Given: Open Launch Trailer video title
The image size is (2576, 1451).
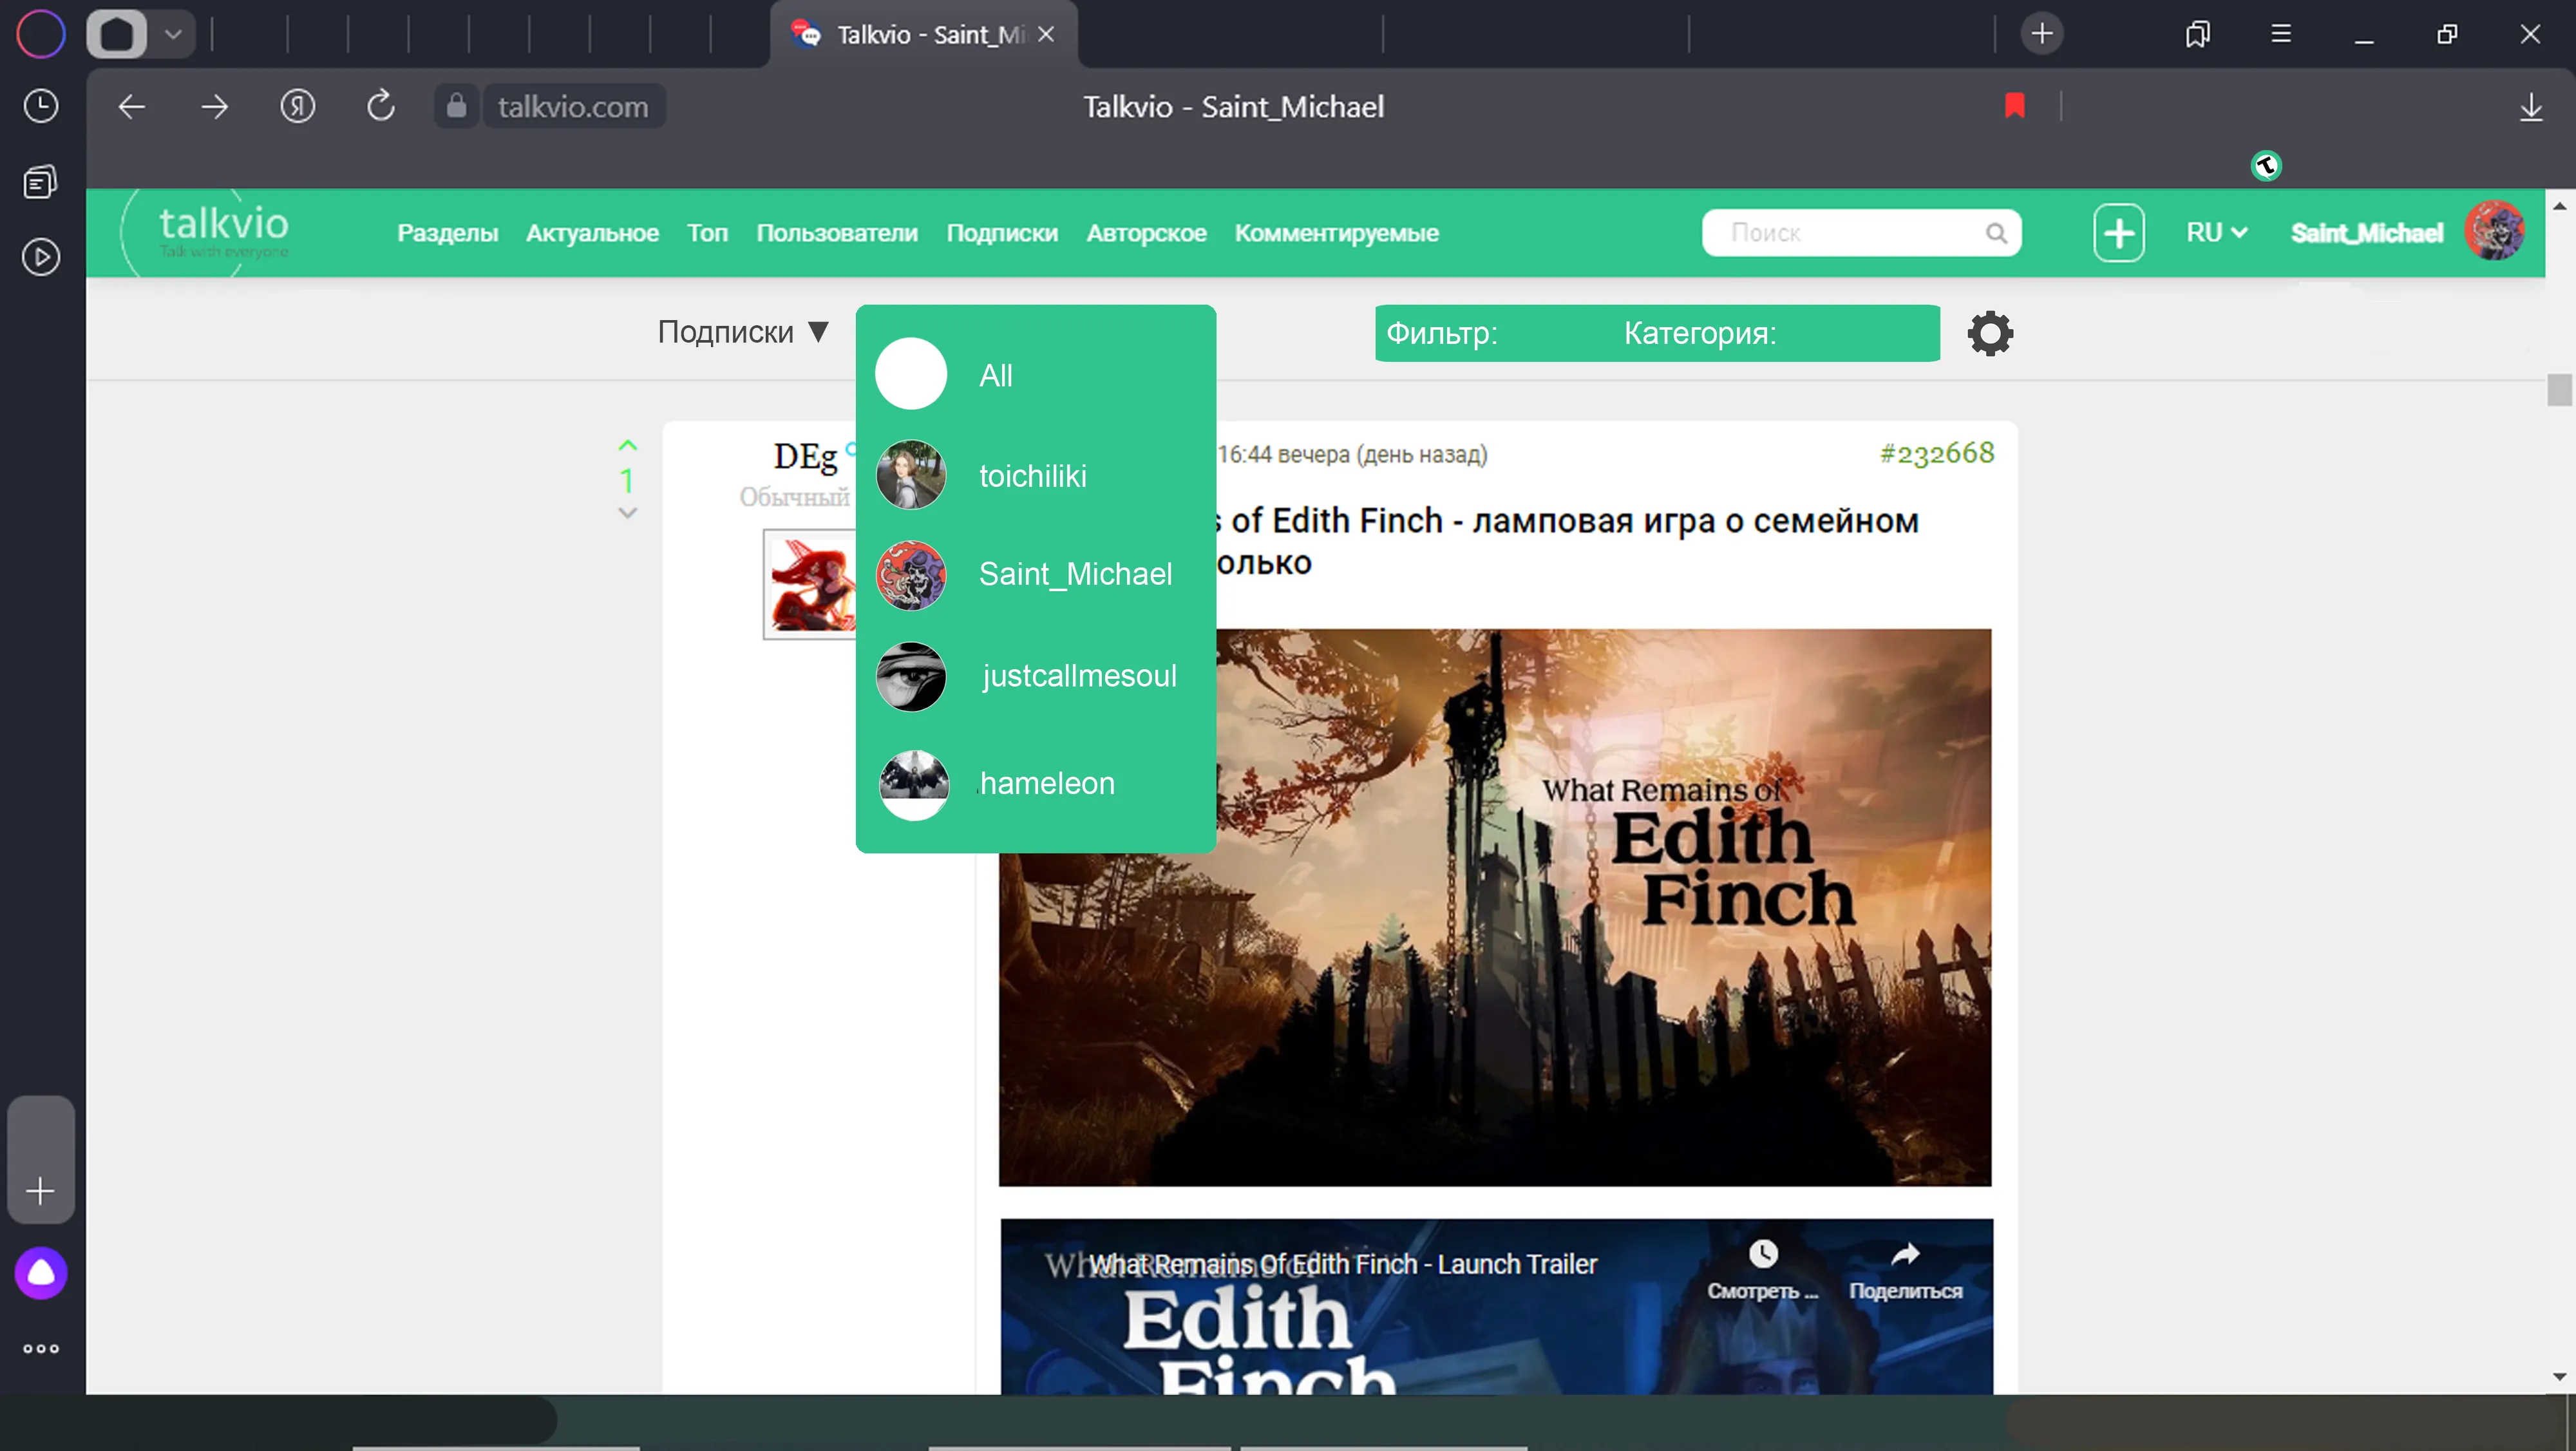Looking at the screenshot, I should pyautogui.click(x=1342, y=1264).
